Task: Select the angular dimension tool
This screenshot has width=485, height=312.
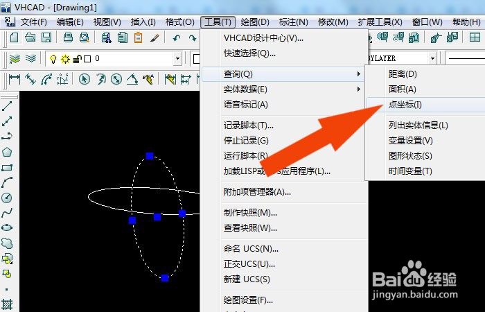Action: coord(132,79)
